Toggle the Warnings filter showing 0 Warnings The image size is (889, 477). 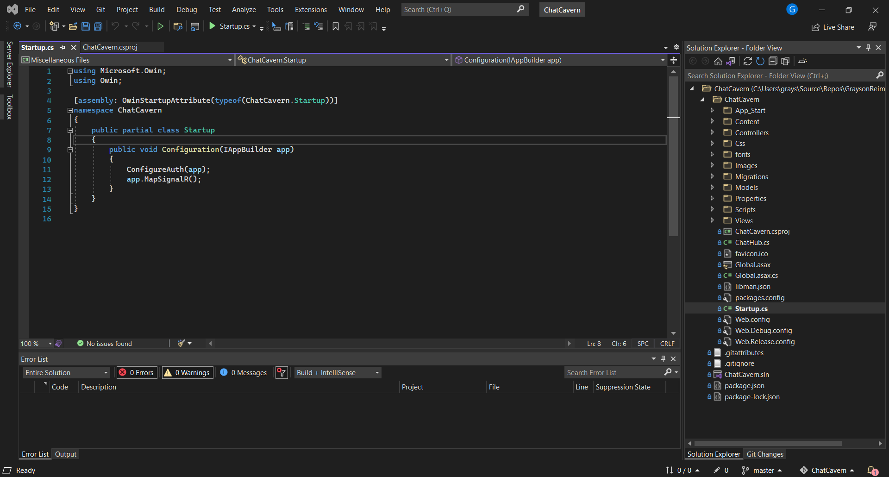[x=188, y=372]
